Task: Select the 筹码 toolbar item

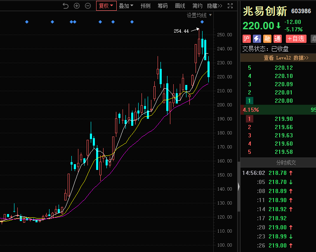Action: 163,6
